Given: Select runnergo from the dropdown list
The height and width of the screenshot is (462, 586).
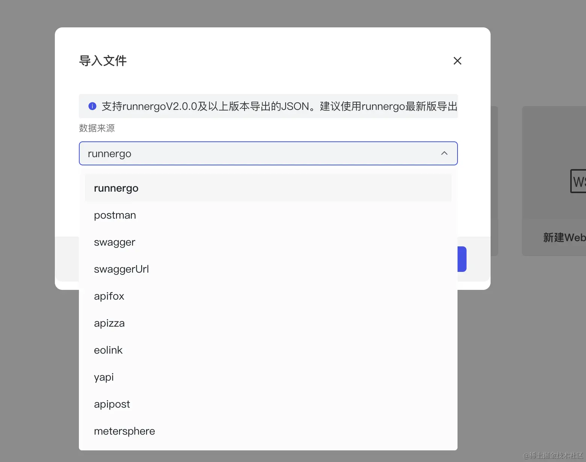Looking at the screenshot, I should [268, 188].
